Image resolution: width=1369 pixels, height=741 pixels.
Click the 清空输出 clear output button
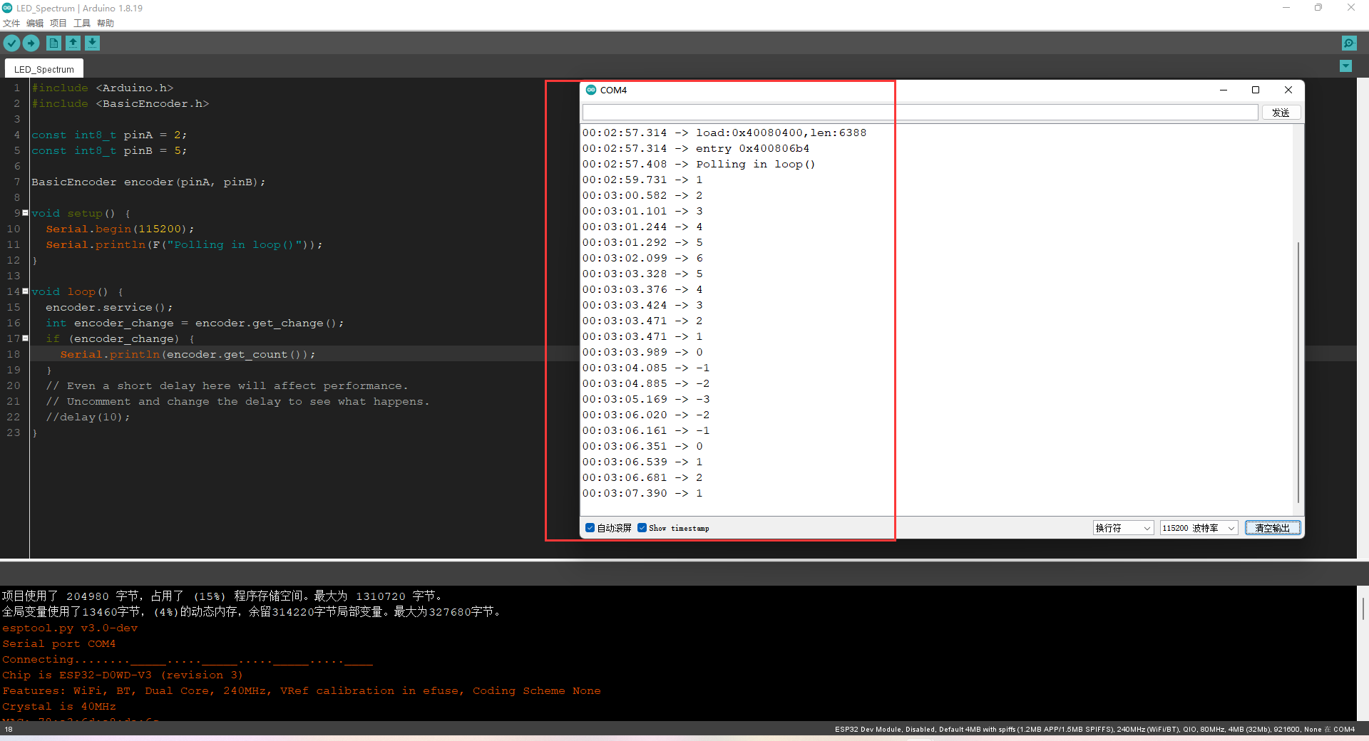click(1273, 528)
